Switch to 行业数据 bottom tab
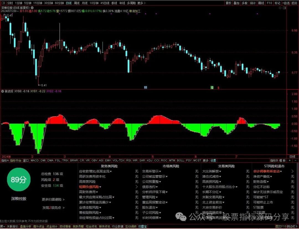This screenshot has height=229, width=299. 118,227
